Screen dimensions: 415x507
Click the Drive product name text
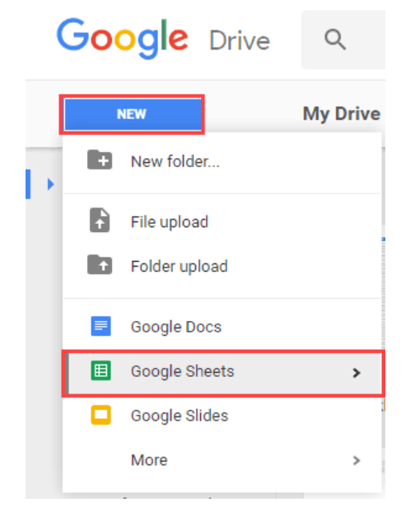240,41
